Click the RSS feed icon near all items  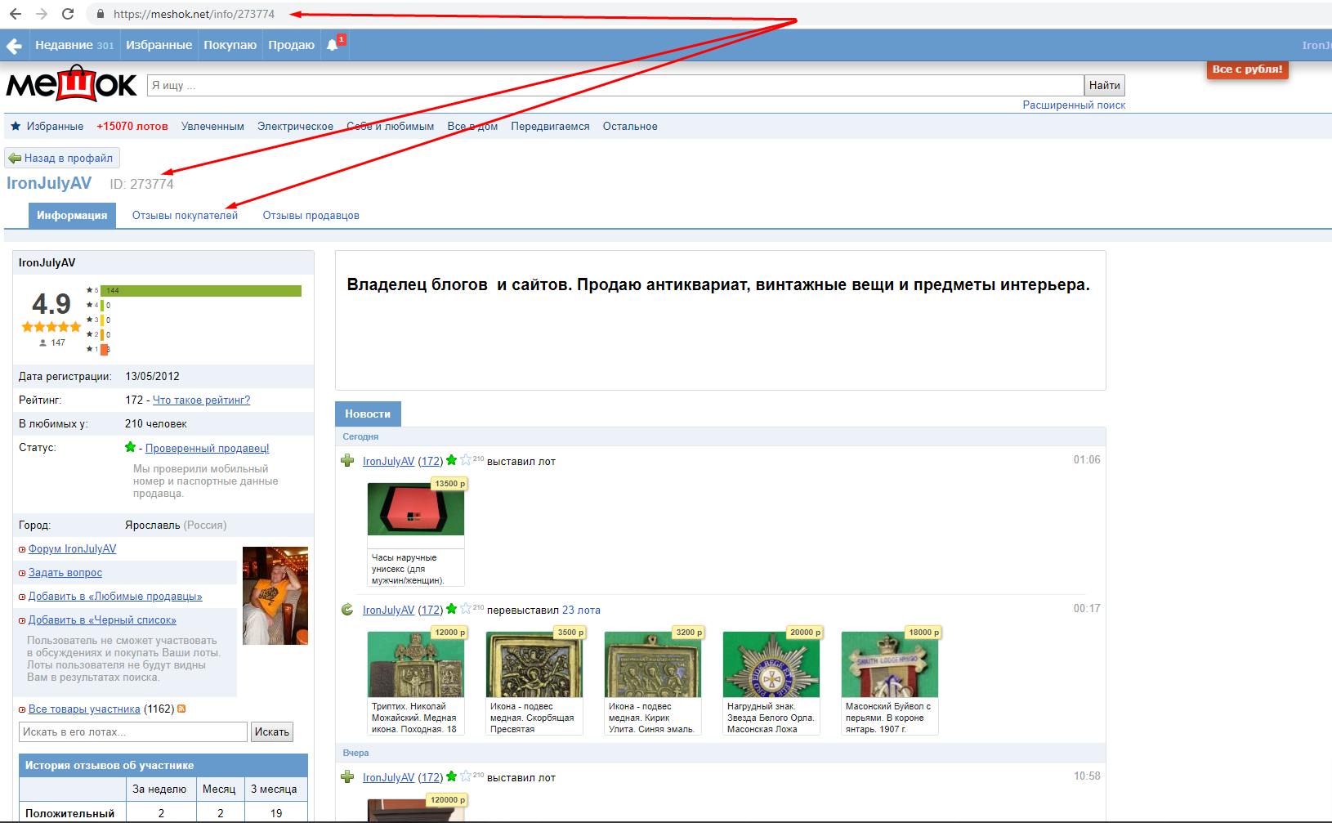tap(181, 709)
